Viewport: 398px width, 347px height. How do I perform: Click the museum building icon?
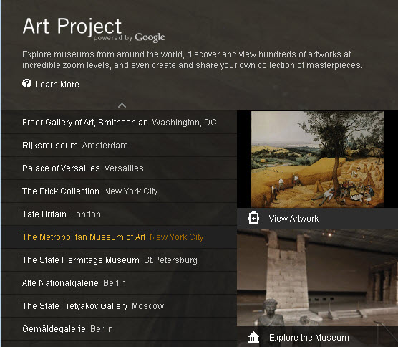click(253, 338)
